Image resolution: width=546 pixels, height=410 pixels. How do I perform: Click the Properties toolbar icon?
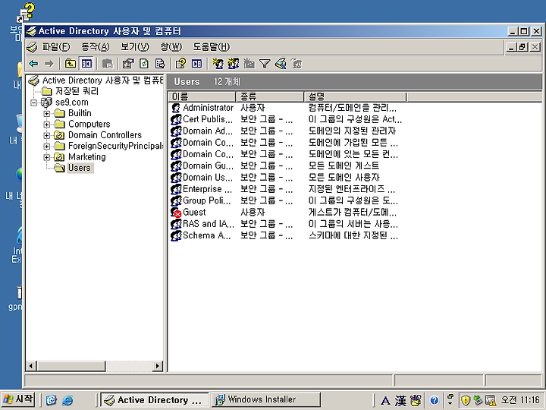(128, 64)
